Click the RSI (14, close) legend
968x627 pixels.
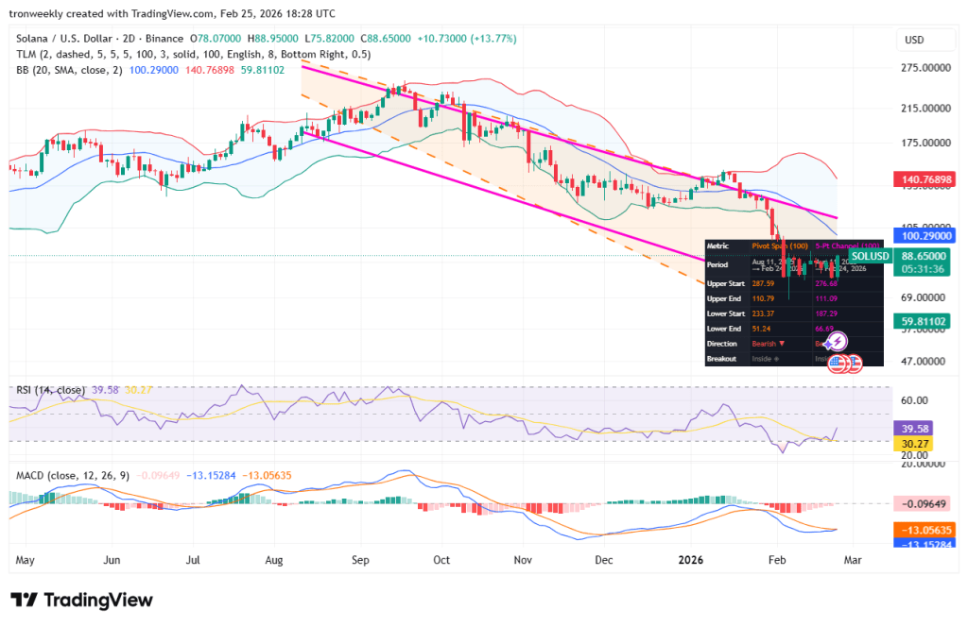pos(51,390)
